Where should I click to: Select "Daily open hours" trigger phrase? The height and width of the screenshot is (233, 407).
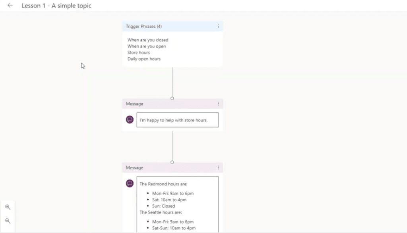coord(144,59)
